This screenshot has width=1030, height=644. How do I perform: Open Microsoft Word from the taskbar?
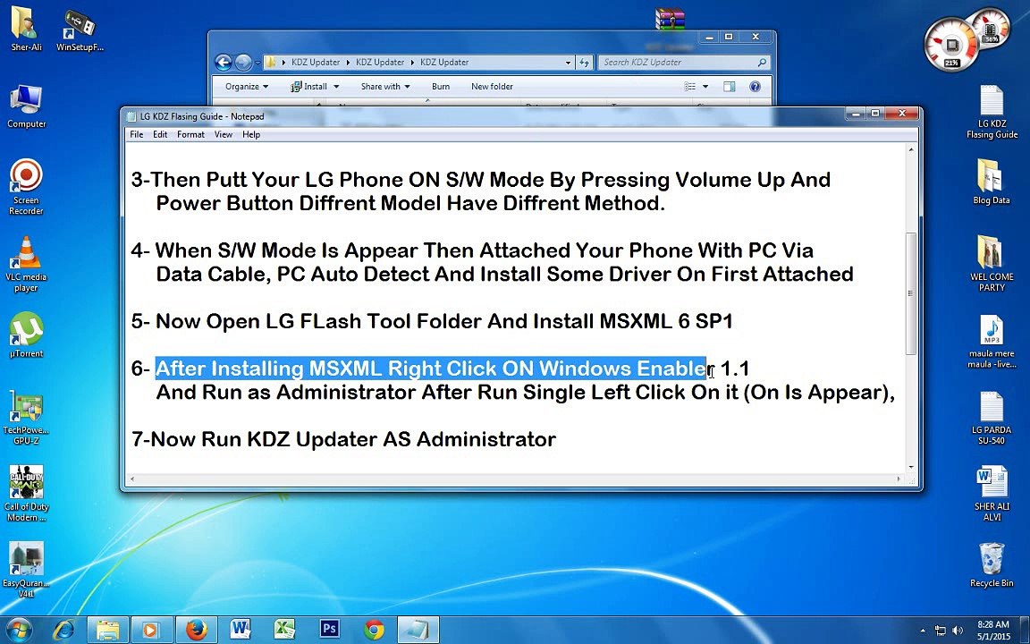click(241, 630)
